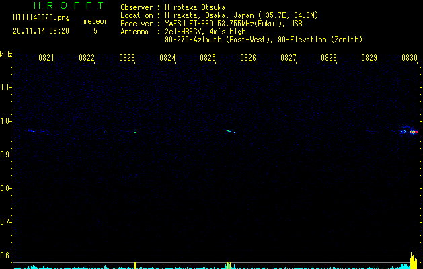Select the 0824 time marker
This screenshot has width=423, height=269.
(x=167, y=58)
